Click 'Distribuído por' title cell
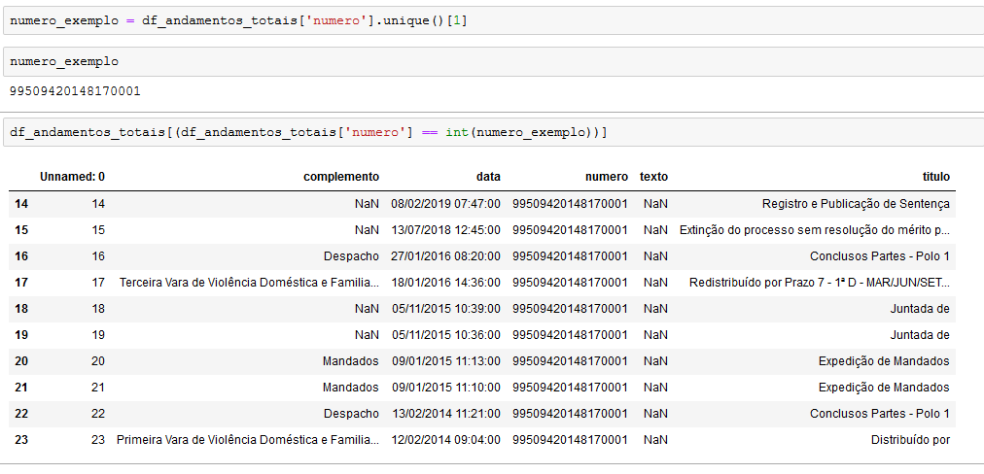The height and width of the screenshot is (474, 984). tap(910, 440)
